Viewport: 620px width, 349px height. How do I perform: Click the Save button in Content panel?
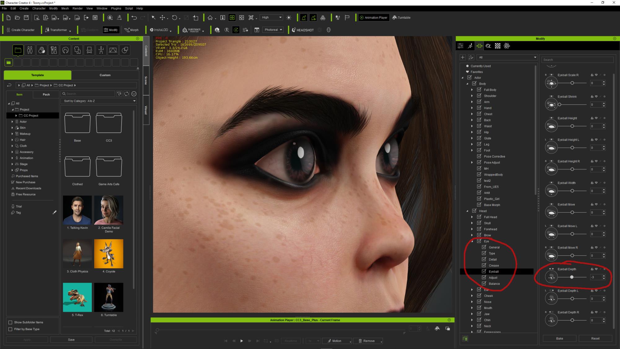pyautogui.click(x=71, y=340)
